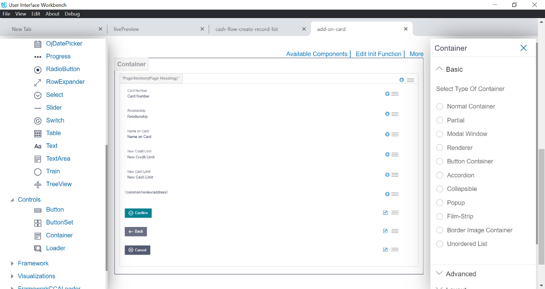Expand the Advanced section

439,273
